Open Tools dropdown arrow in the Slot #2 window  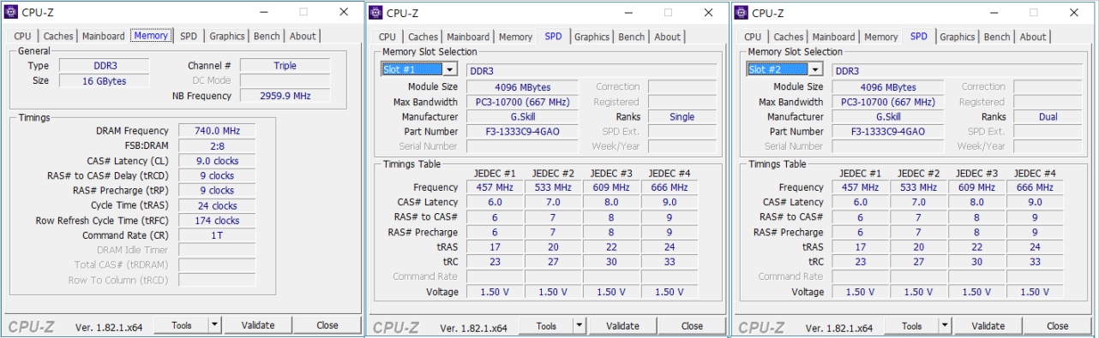point(945,326)
